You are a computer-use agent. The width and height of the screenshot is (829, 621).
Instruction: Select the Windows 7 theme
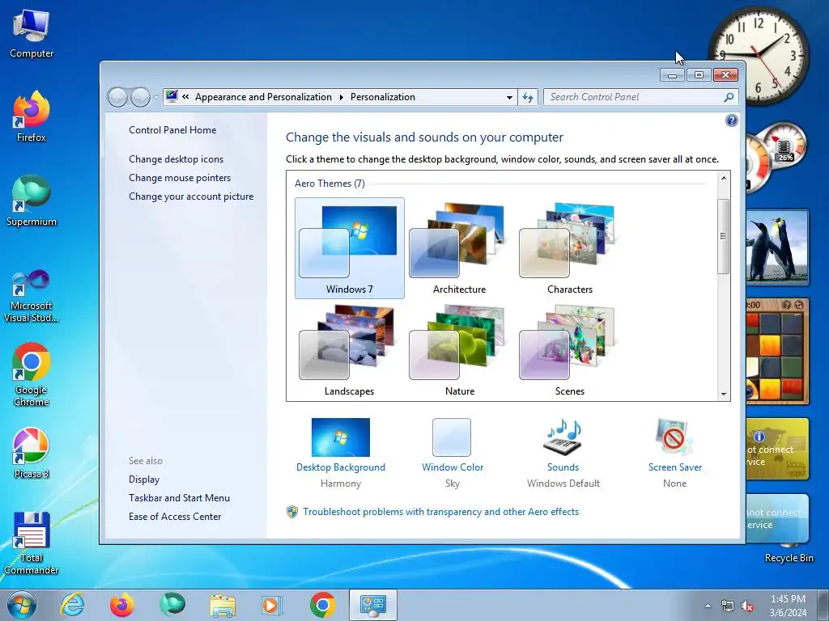[350, 248]
